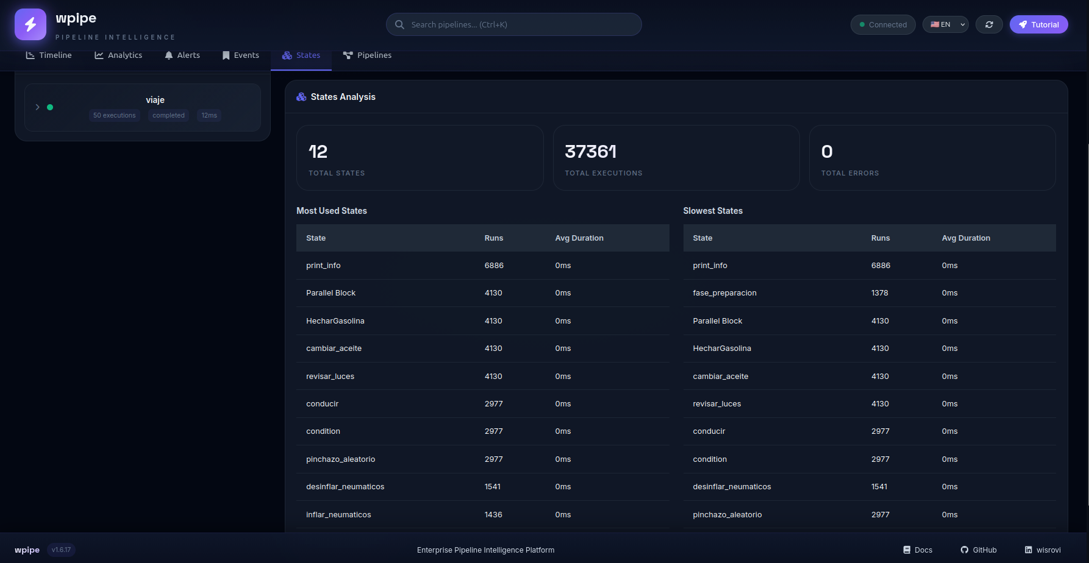
Task: Click the wpipe lightning bolt logo
Action: (x=30, y=24)
